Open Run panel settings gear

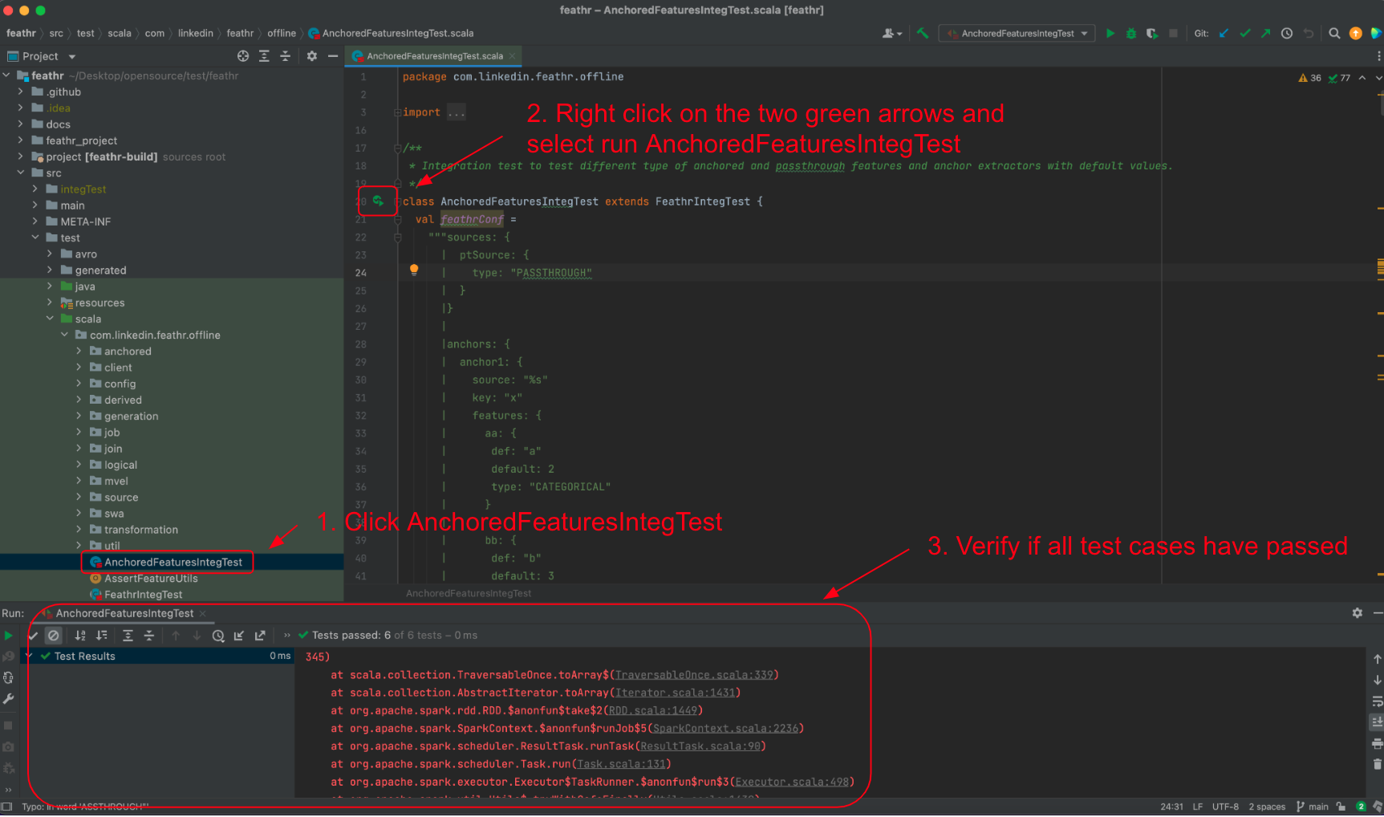[1358, 613]
